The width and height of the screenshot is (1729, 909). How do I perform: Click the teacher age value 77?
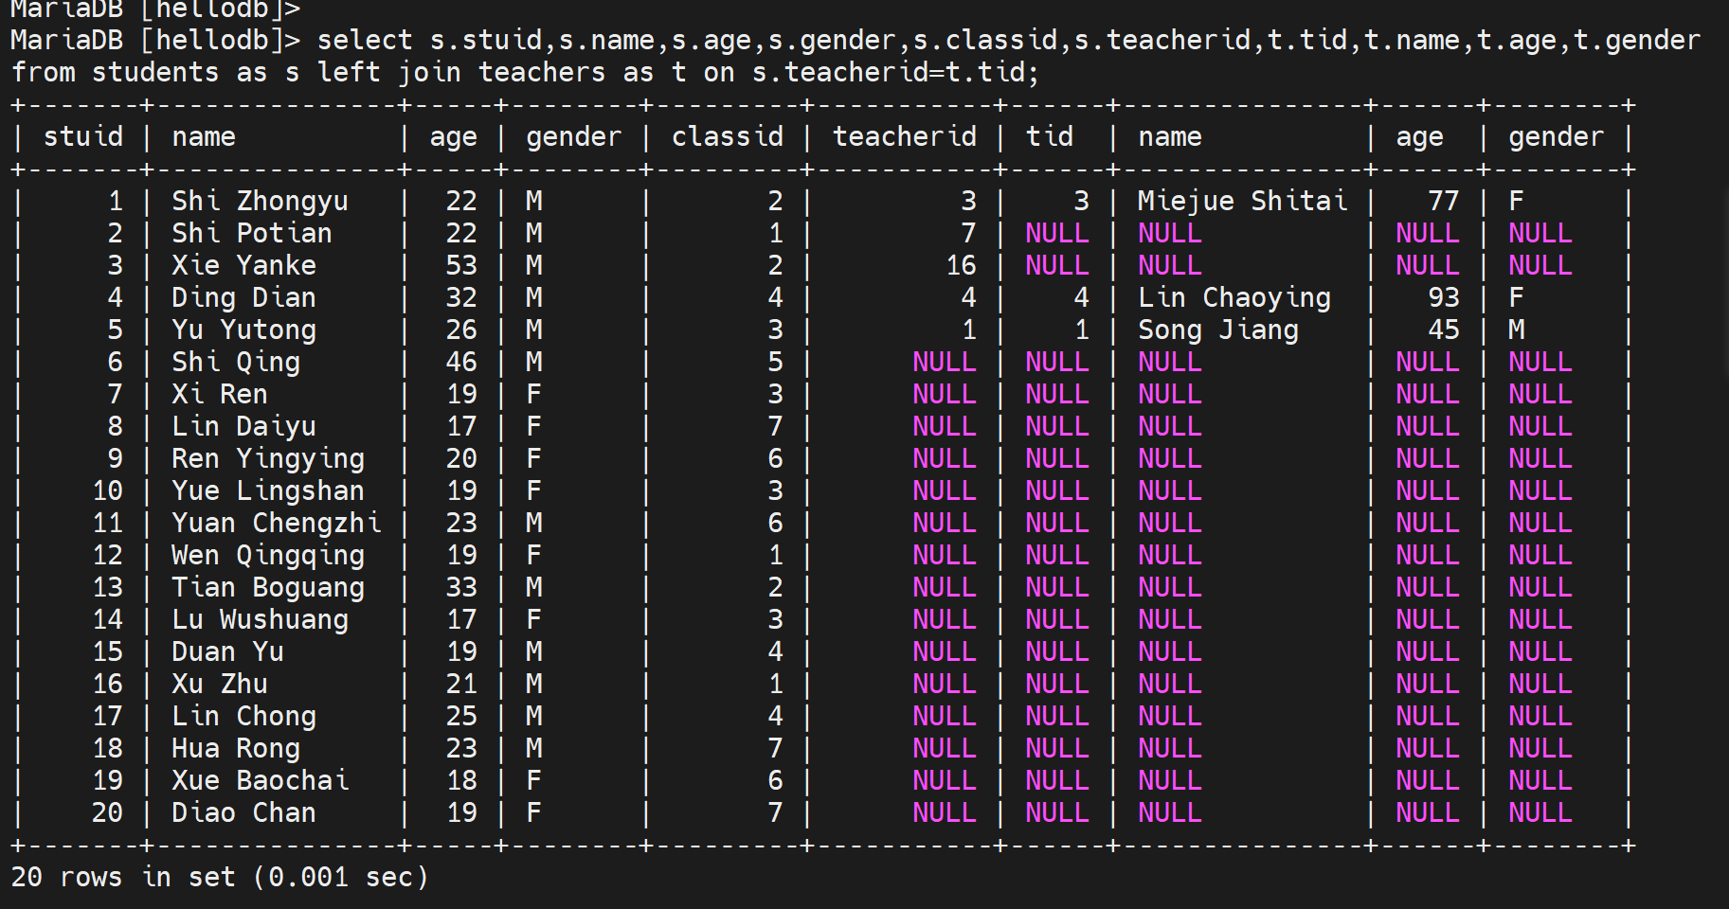tap(1443, 202)
